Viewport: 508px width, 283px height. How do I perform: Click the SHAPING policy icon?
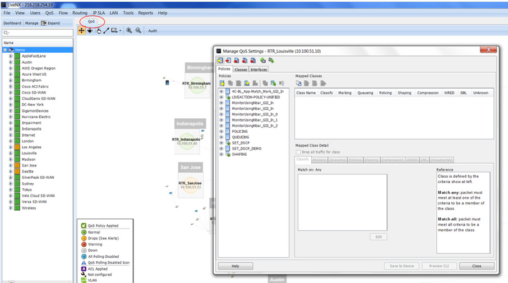point(228,155)
